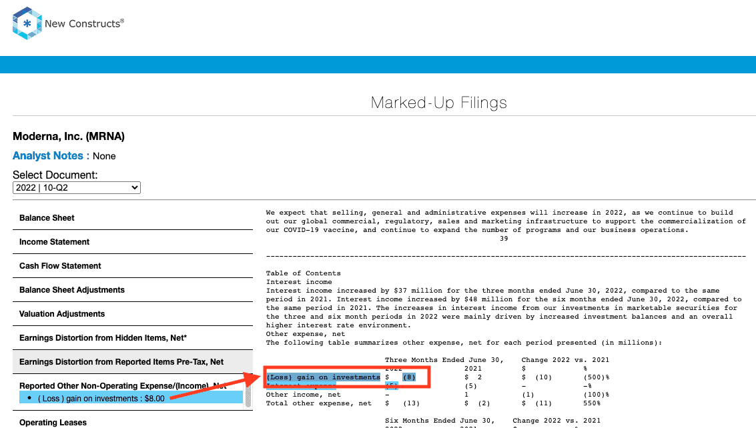Click the page number 39 in the filing
The height and width of the screenshot is (428, 756).
pos(504,239)
